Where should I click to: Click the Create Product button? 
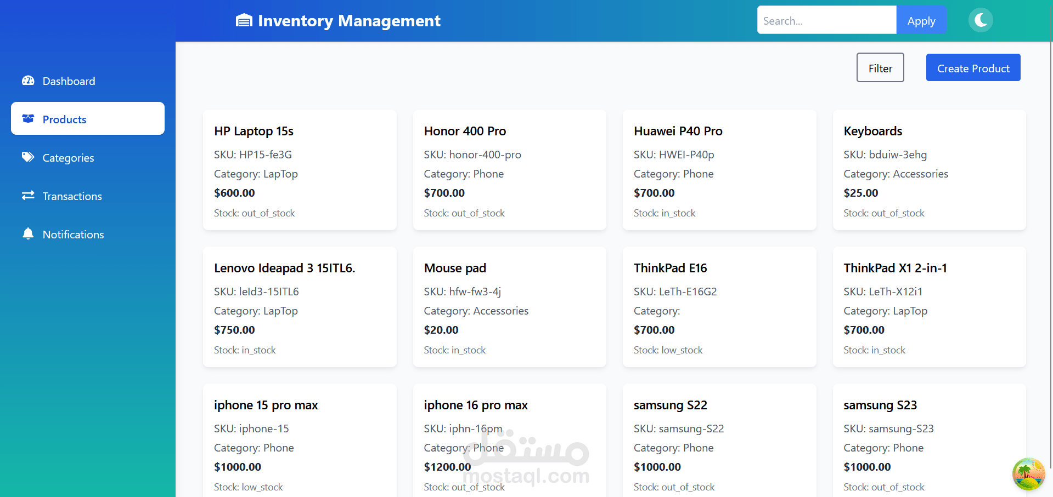point(973,67)
